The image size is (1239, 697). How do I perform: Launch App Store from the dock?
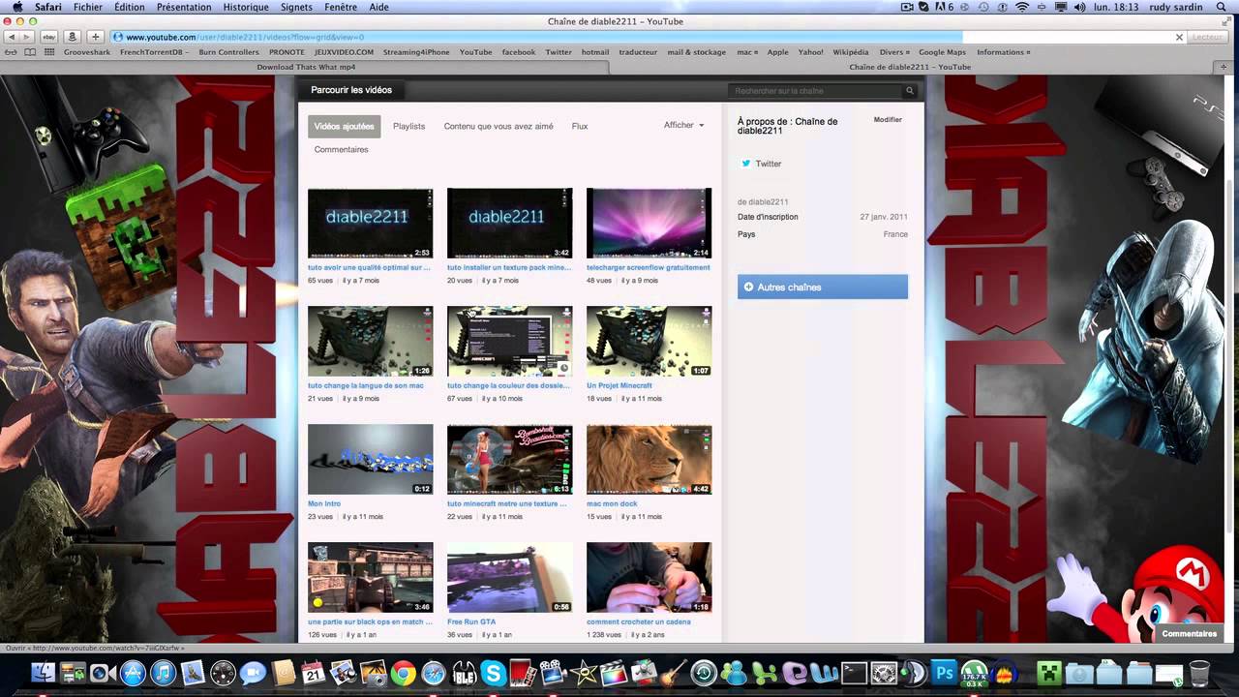tap(133, 672)
